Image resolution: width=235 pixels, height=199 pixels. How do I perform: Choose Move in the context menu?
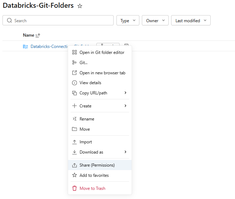point(100,129)
